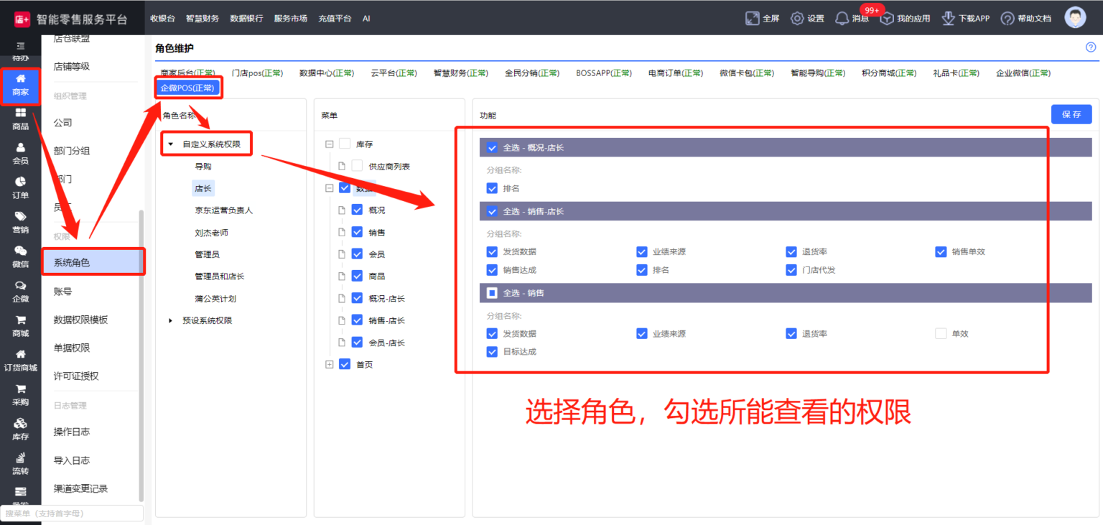Screen dimensions: 1103x525
Task: Click the 搜菜单 search field
Action: pyautogui.click(x=72, y=514)
